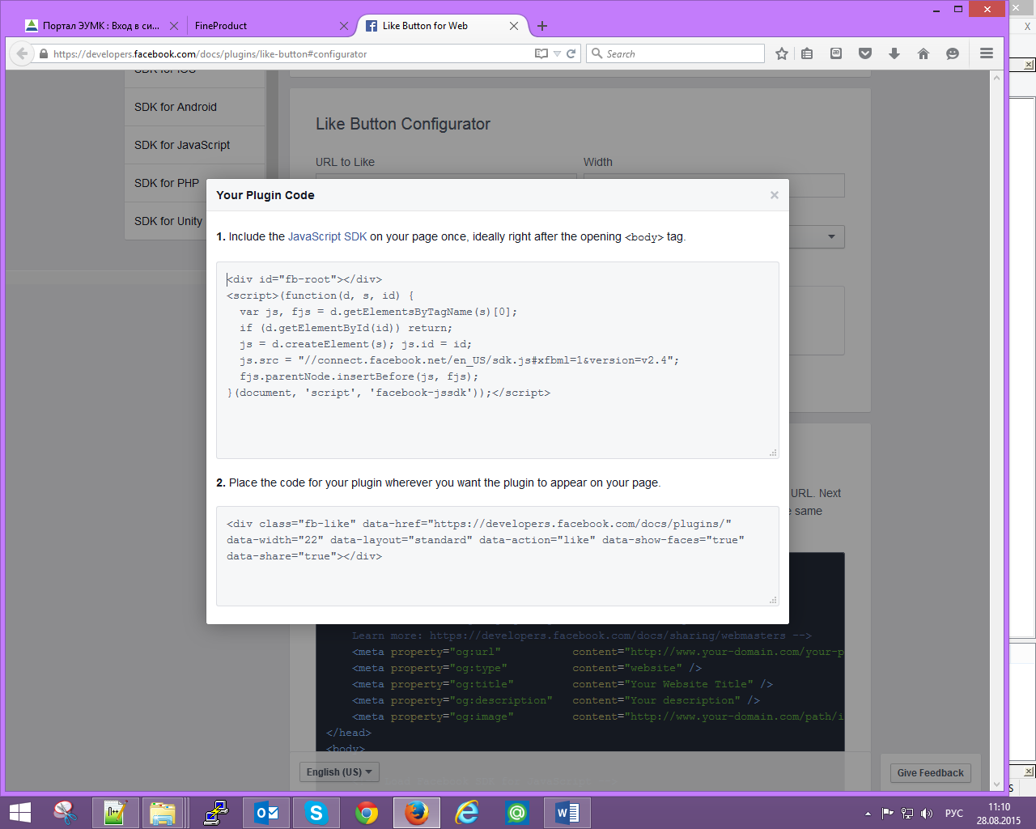Go back using the browser back arrow
1036x829 pixels.
(22, 53)
